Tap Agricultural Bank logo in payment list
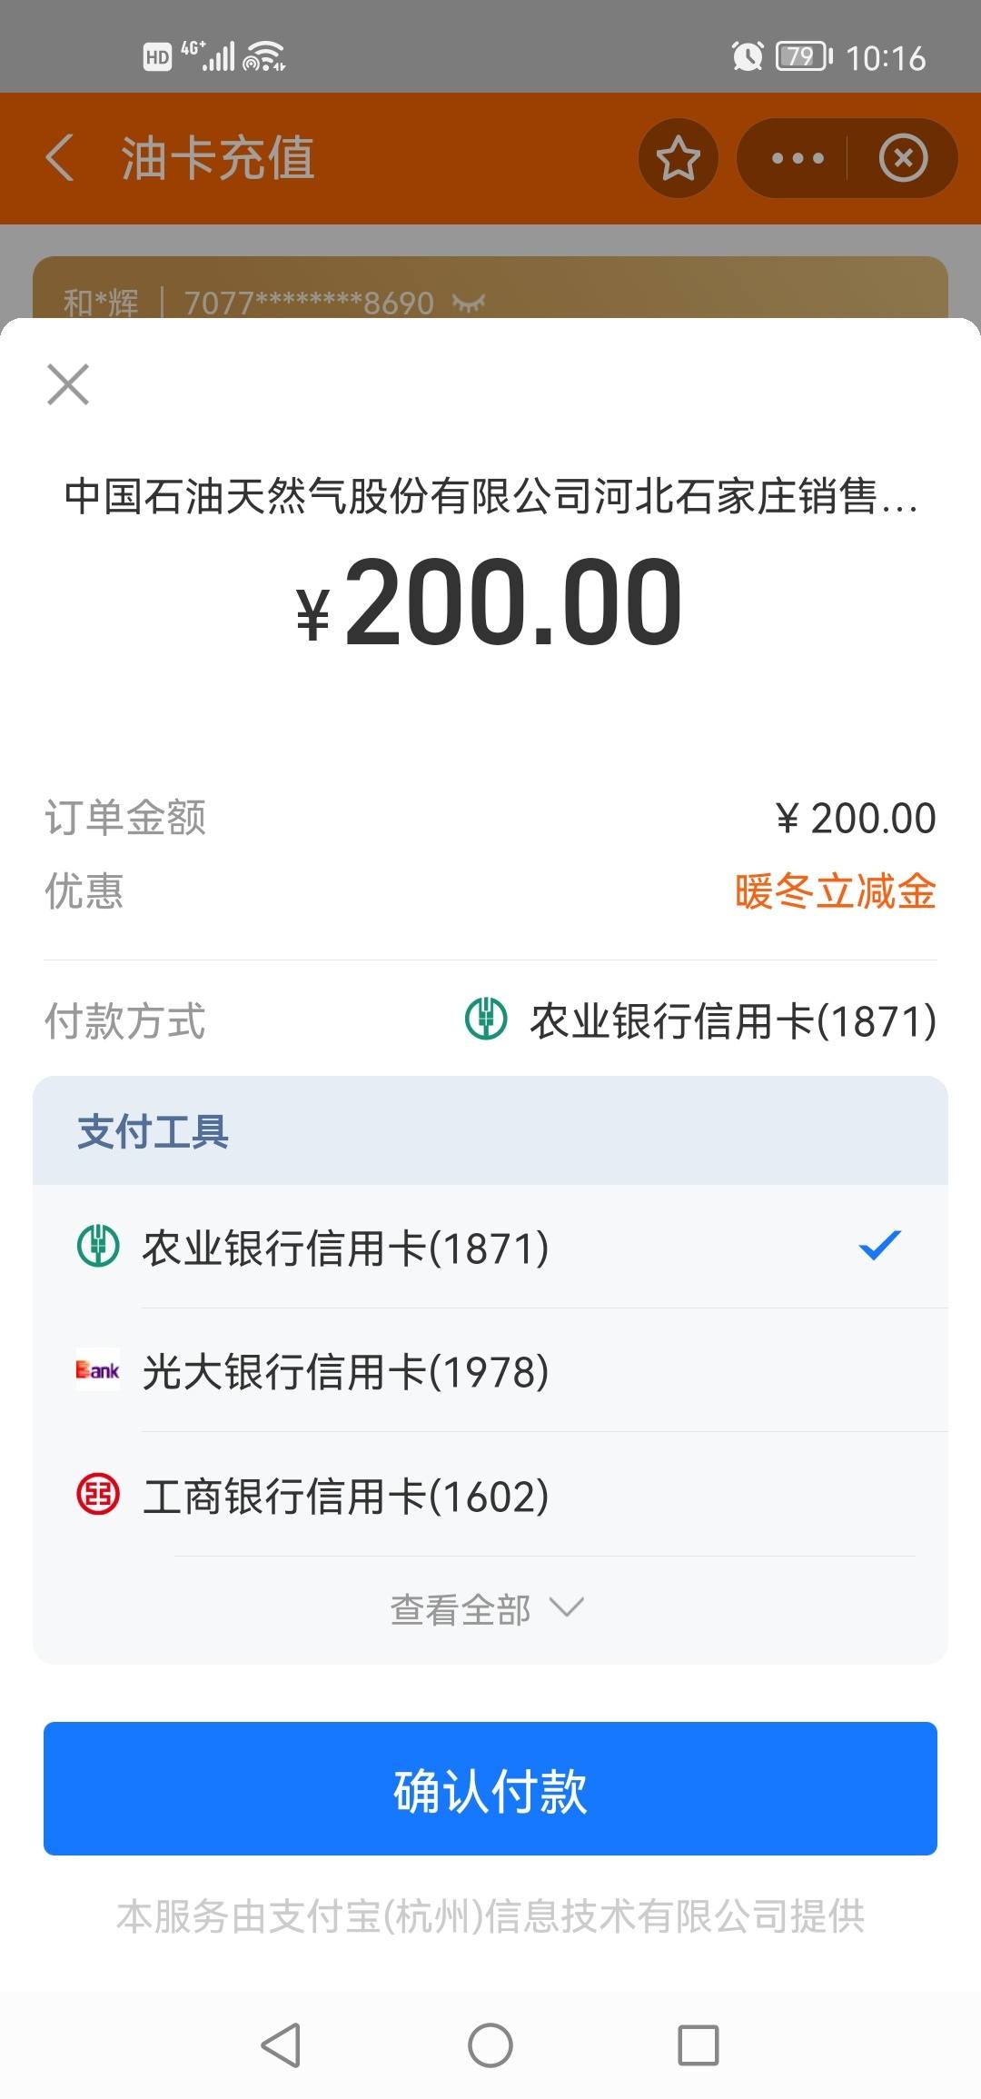 (98, 1246)
